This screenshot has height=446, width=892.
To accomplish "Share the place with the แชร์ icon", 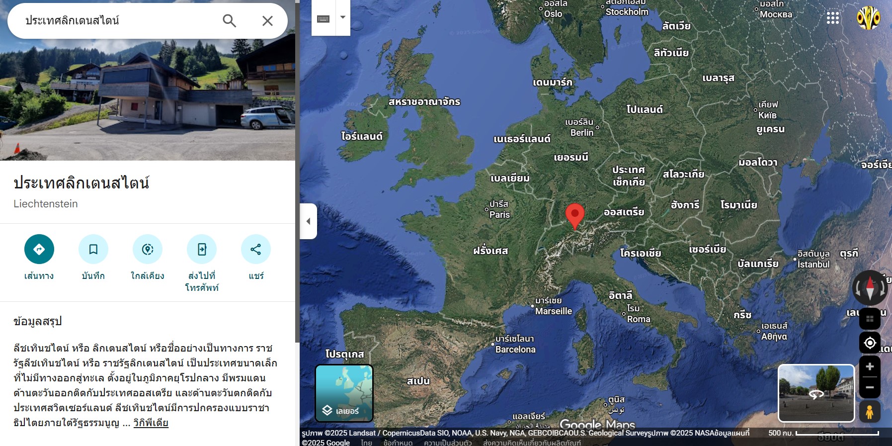I will point(256,249).
